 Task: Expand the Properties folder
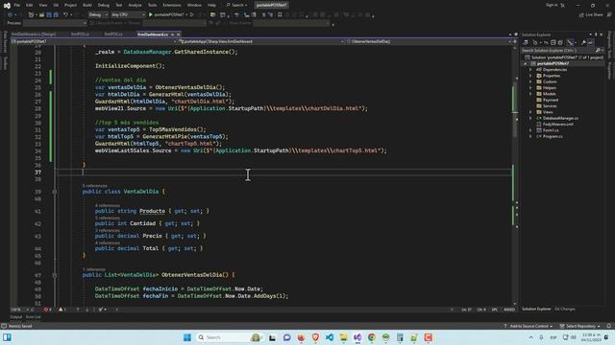tap(530, 76)
